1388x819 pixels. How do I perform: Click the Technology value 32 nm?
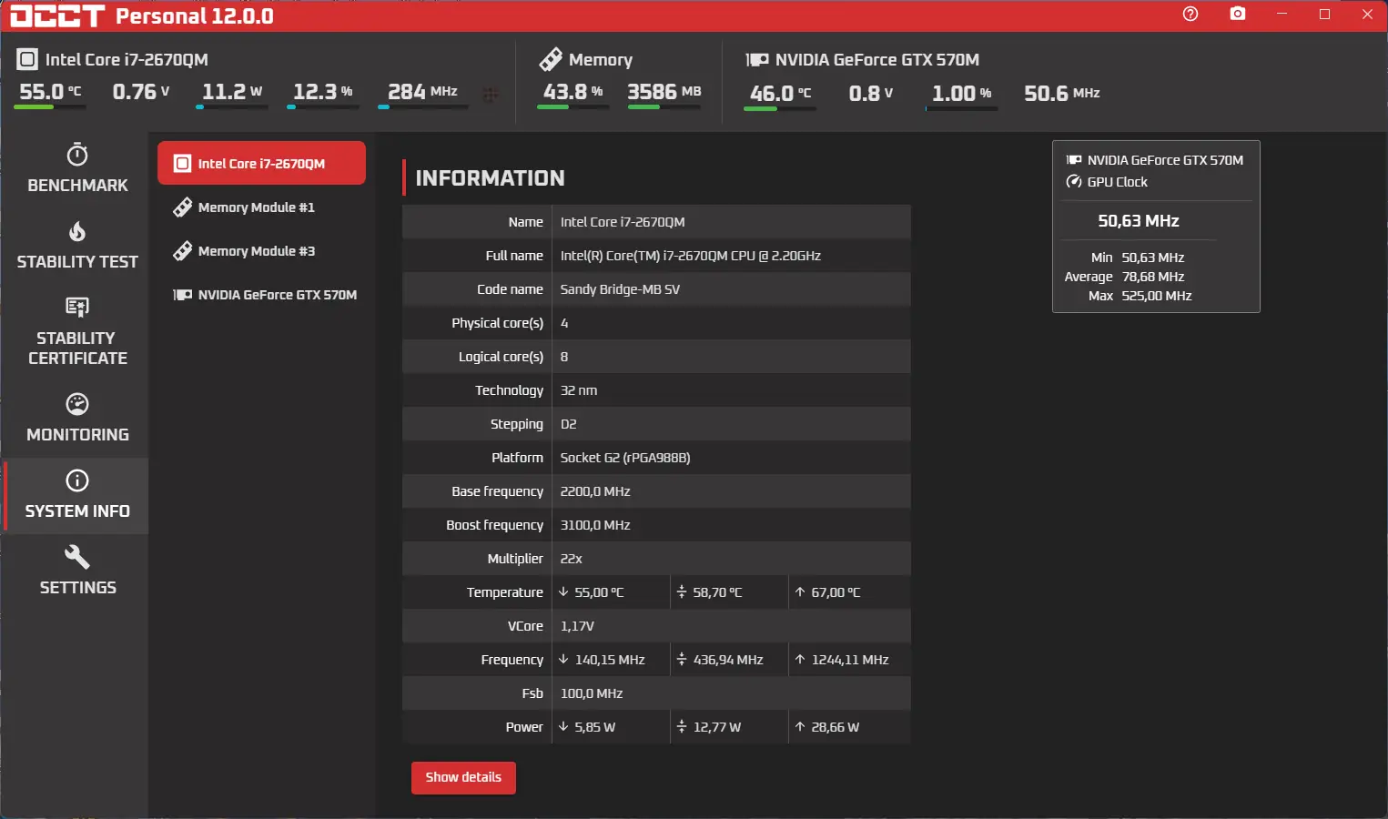tap(579, 390)
